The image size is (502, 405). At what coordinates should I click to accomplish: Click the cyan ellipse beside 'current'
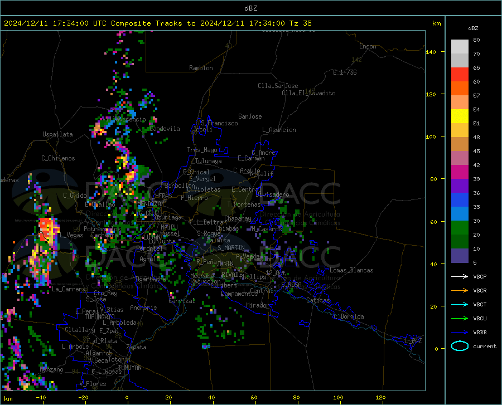click(460, 346)
